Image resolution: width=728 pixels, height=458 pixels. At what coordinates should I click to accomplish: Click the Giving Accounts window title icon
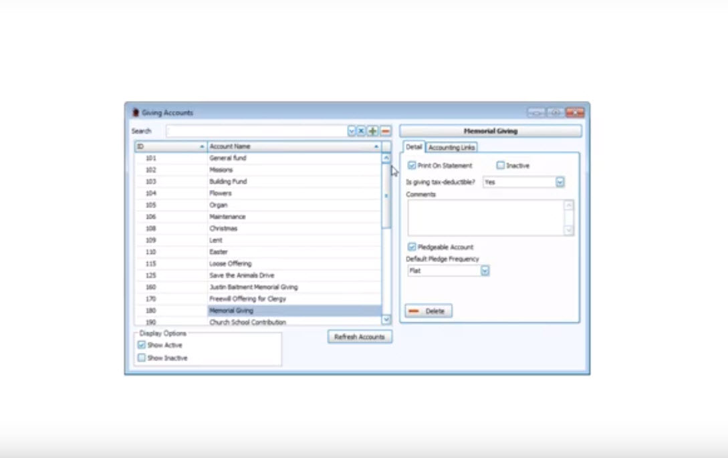(x=134, y=113)
